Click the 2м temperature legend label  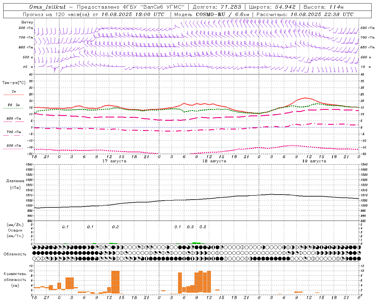pos(14,91)
